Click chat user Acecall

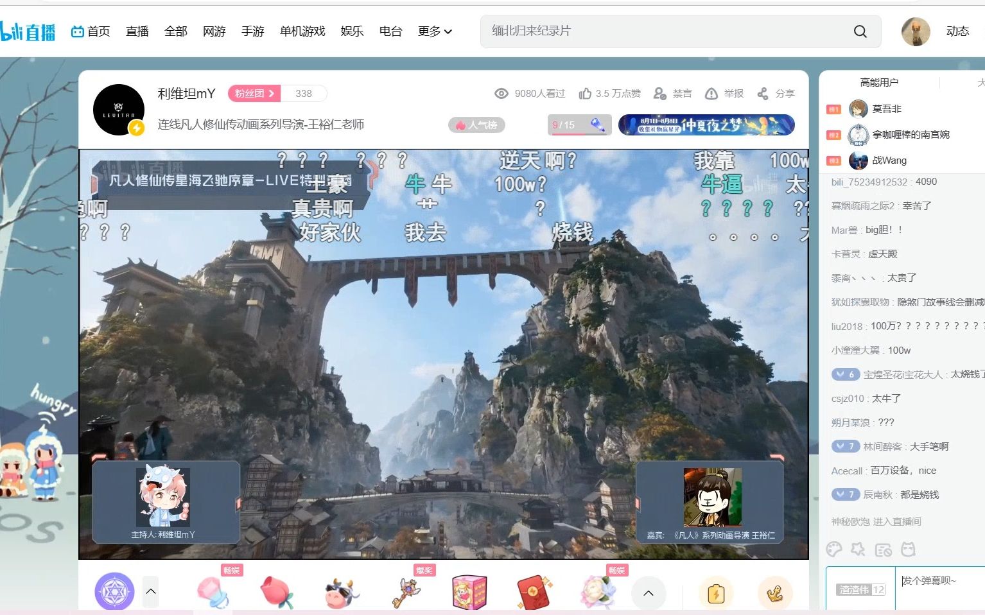tap(847, 471)
